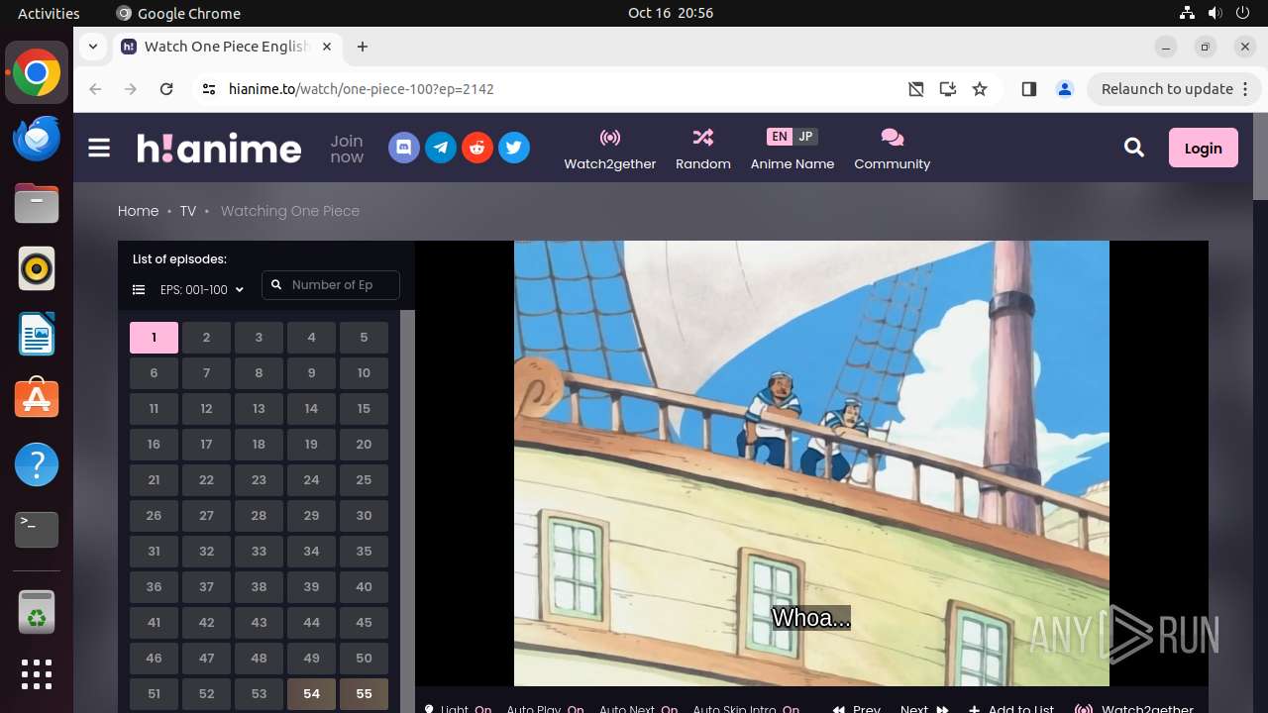
Task: Select episode 33
Action: click(x=259, y=552)
